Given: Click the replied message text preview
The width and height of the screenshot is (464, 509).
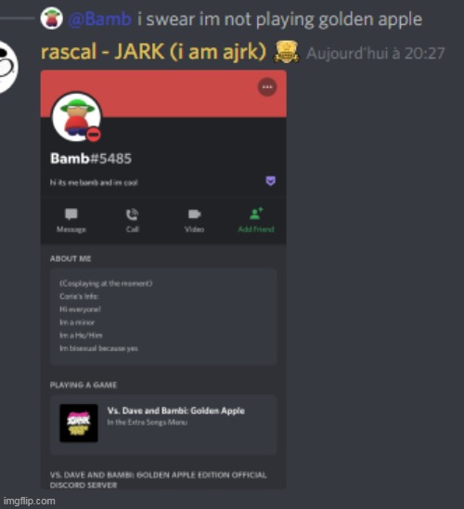Looking at the screenshot, I should [x=280, y=19].
